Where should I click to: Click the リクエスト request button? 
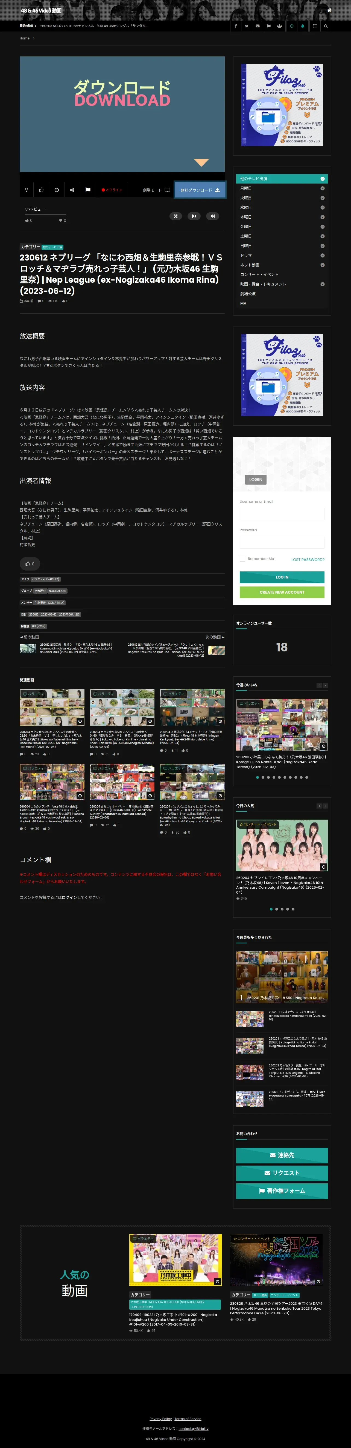pos(282,1173)
